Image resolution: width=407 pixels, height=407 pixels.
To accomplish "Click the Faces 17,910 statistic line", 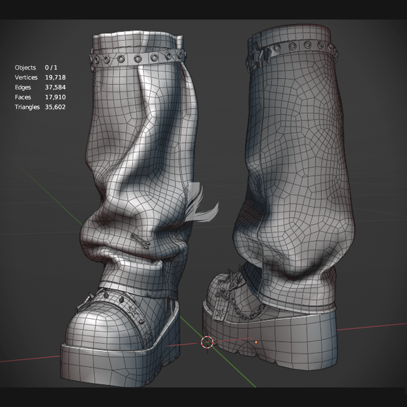I will [x=40, y=97].
